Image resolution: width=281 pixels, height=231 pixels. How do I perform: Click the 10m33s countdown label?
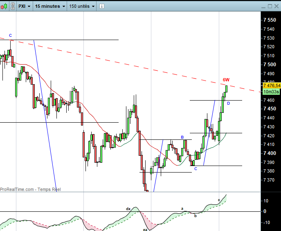click(x=271, y=92)
